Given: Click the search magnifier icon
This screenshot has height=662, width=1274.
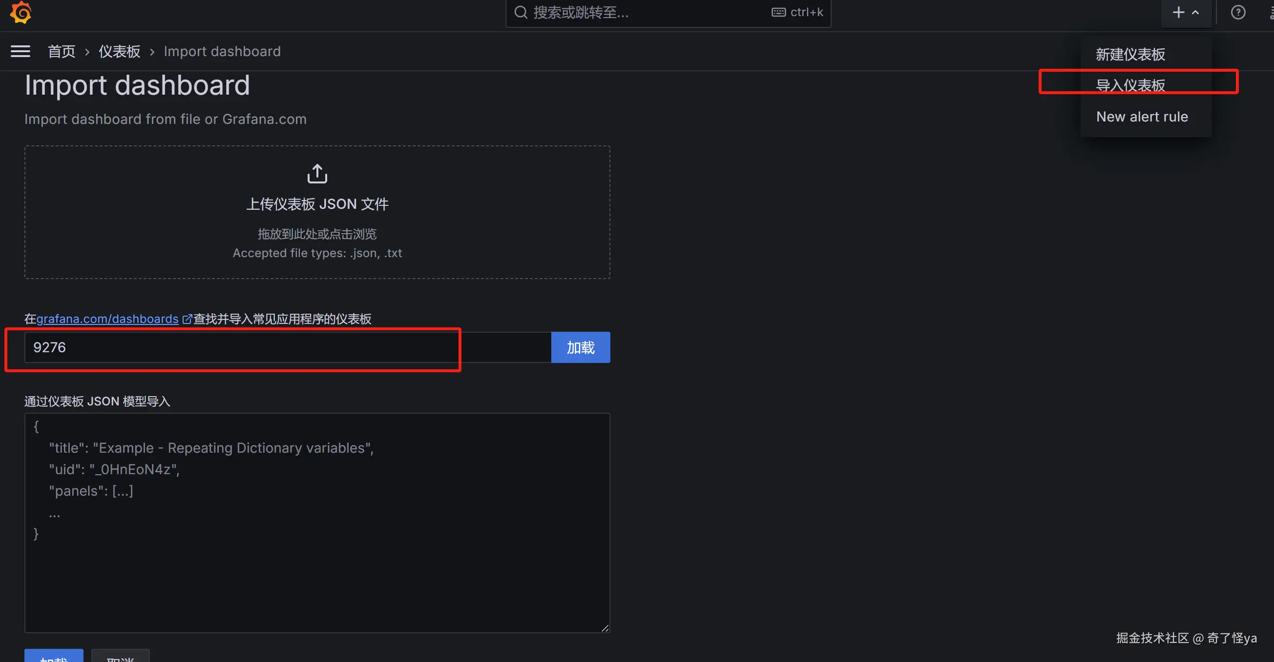Looking at the screenshot, I should (x=521, y=12).
